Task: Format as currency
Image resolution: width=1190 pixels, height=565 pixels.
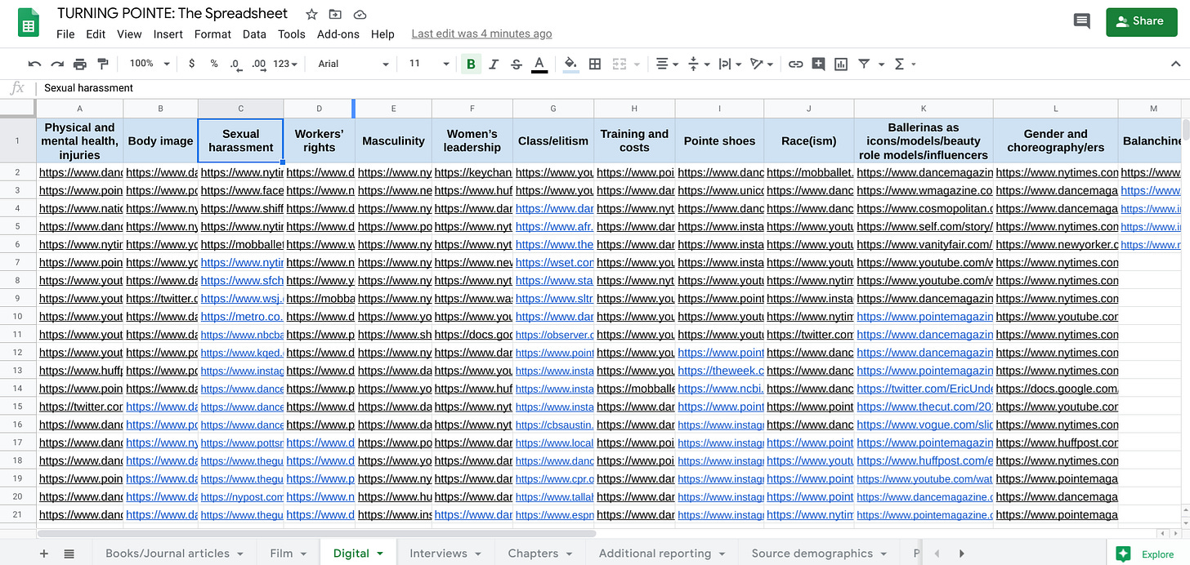Action: 191,64
